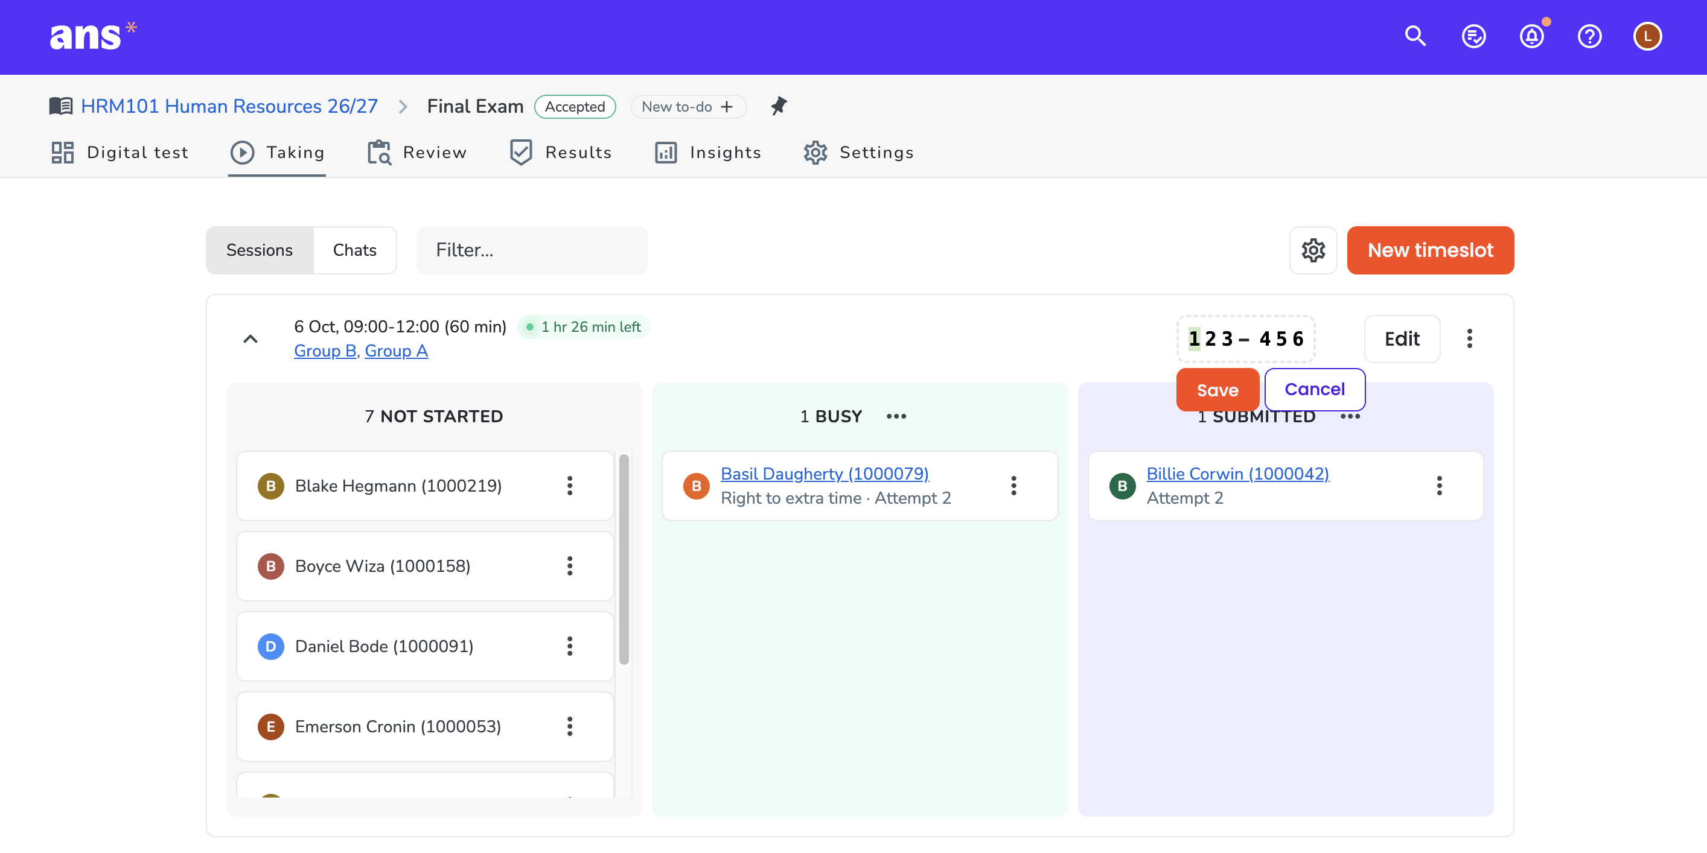Click the New timeslot button
This screenshot has height=853, width=1707.
coord(1430,250)
